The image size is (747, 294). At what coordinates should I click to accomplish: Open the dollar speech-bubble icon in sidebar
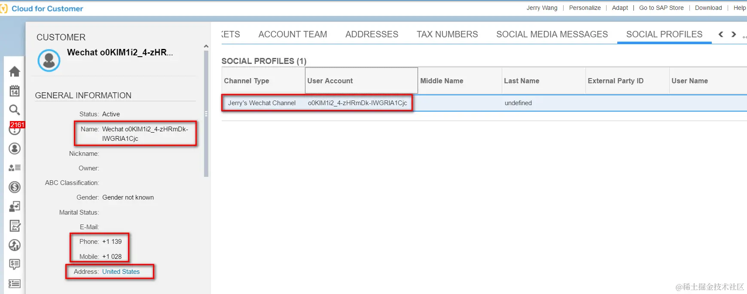click(15, 264)
